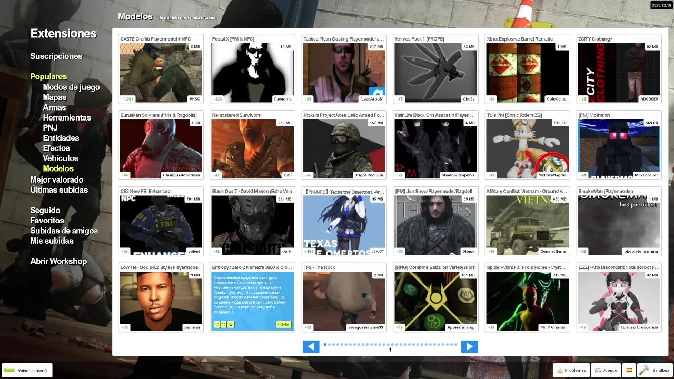Viewport: 674px width, 379px height.
Task: Select the second pagination dot
Action: pos(329,345)
